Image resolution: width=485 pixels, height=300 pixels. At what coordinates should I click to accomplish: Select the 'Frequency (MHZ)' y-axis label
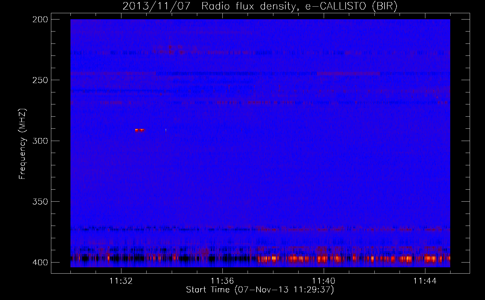[x=22, y=144]
